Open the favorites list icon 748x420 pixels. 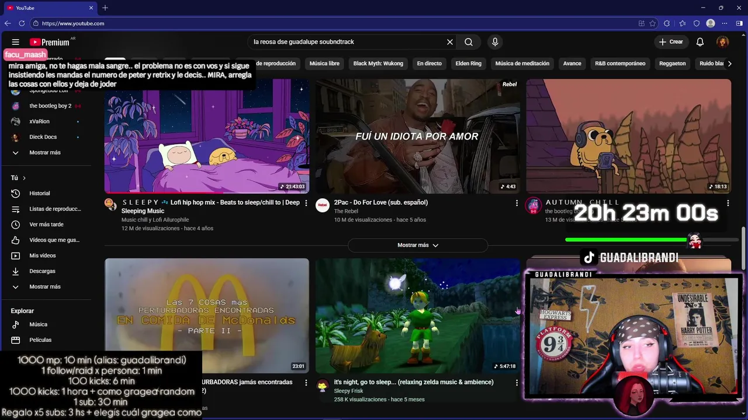point(683,23)
